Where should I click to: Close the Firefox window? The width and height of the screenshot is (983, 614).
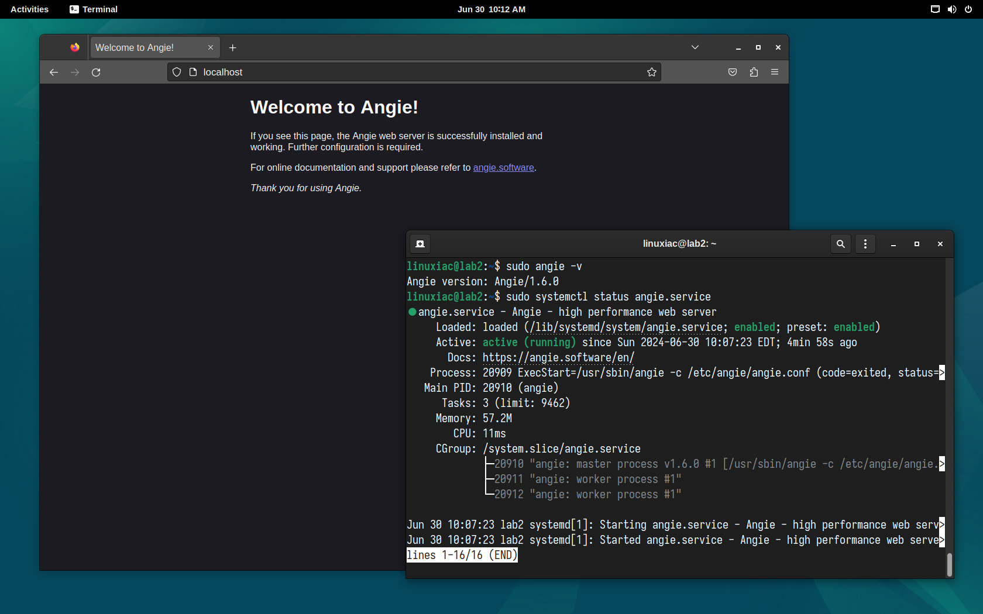778,47
